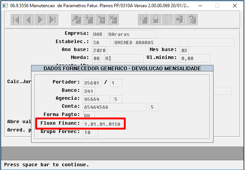
Task: Click the Banco: label
Action: pos(71,90)
